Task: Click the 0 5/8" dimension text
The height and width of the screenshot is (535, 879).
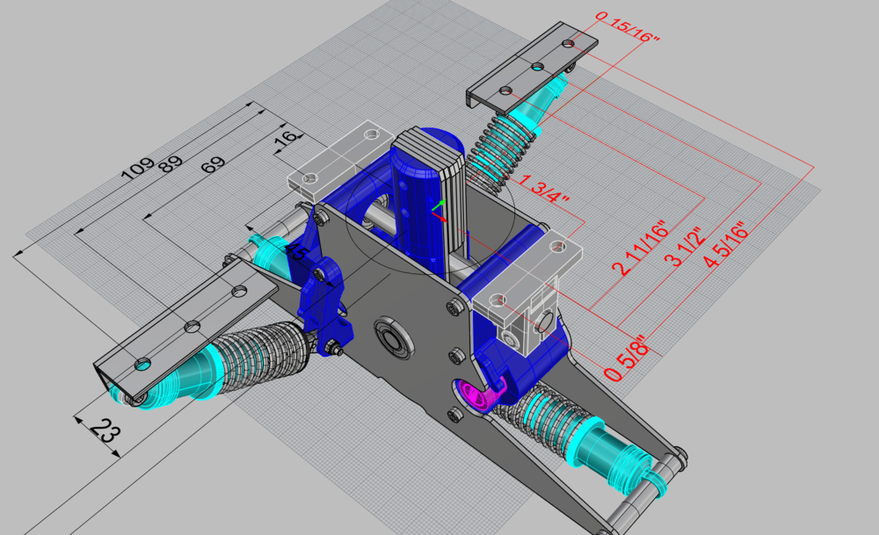Action: click(x=626, y=355)
